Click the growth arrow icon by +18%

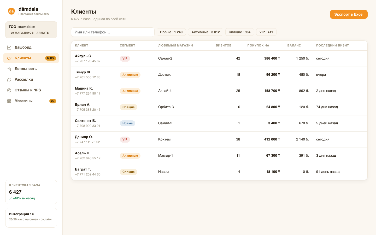(x=11, y=198)
